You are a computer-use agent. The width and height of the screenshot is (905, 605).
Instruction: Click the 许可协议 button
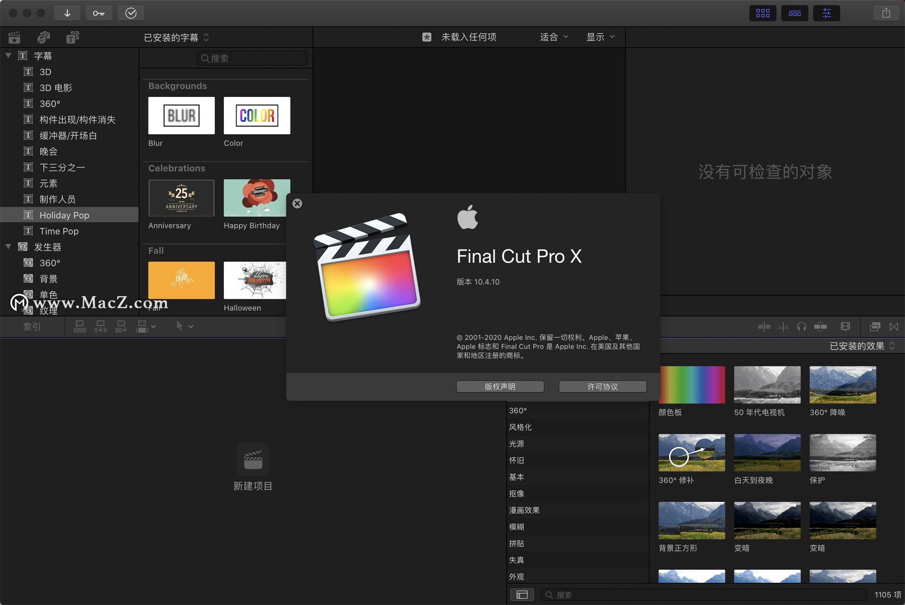tap(602, 387)
